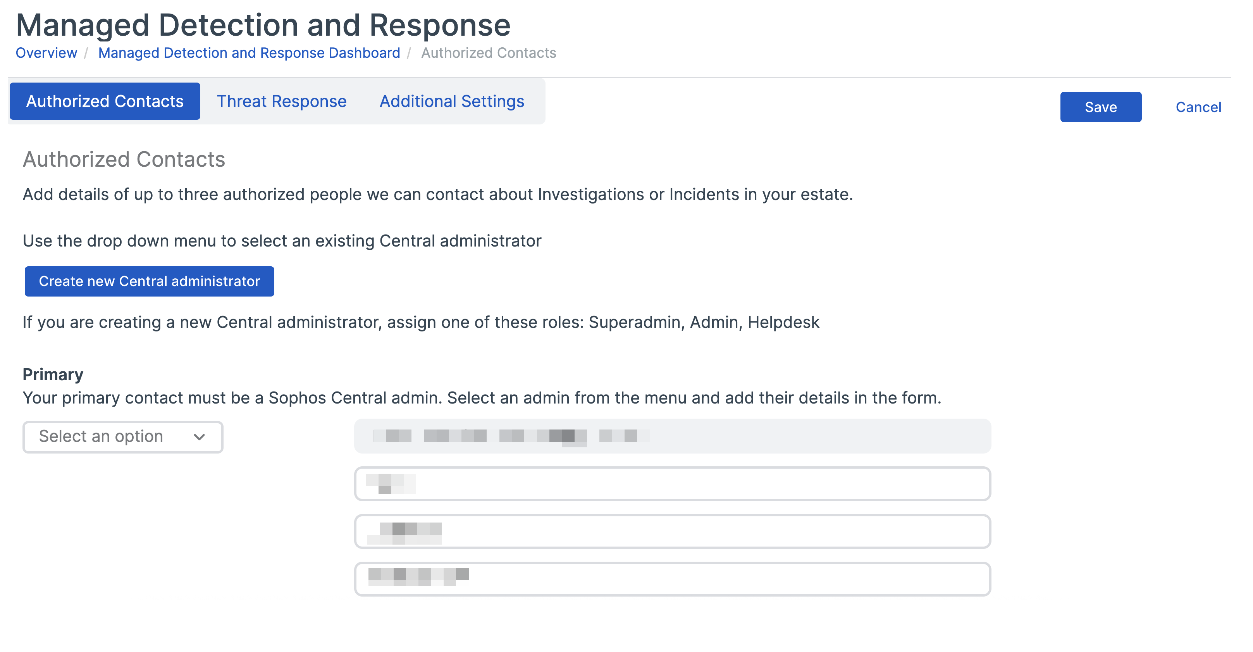
Task: Switch to the Threat Response tab
Action: click(x=281, y=101)
